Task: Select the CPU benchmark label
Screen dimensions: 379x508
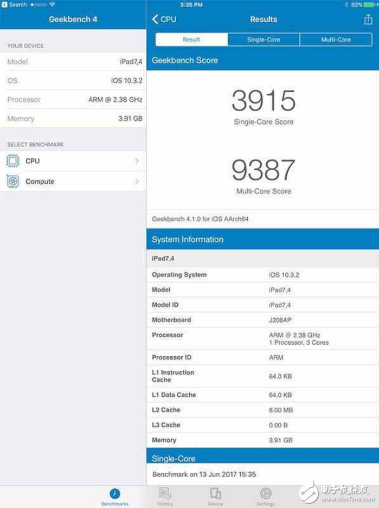Action: point(33,161)
